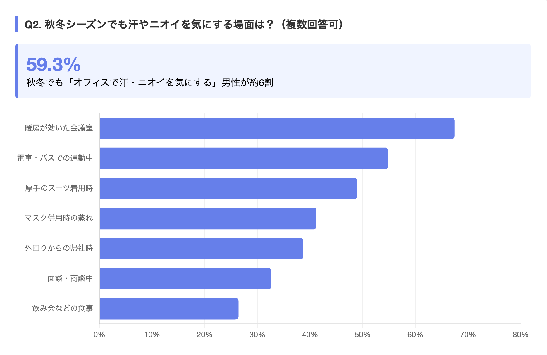
Task: Click the 暖房が効いた会議室 bar
Action: [277, 128]
